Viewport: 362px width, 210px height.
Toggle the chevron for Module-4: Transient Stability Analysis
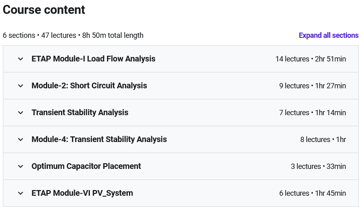tap(21, 140)
